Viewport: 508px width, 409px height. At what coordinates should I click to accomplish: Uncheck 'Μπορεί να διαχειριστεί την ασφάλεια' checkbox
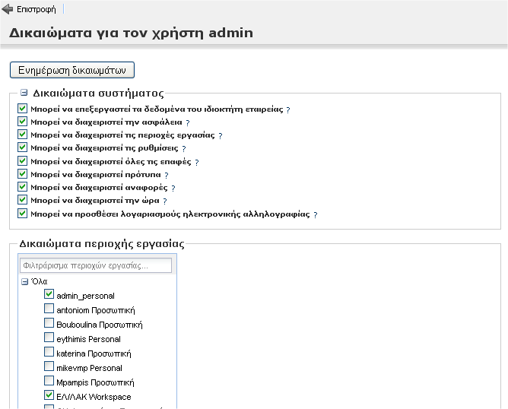[22, 122]
